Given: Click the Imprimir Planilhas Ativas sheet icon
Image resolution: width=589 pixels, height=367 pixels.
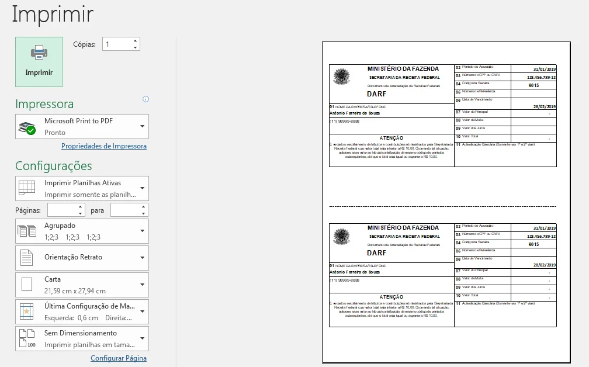Looking at the screenshot, I should click(27, 188).
